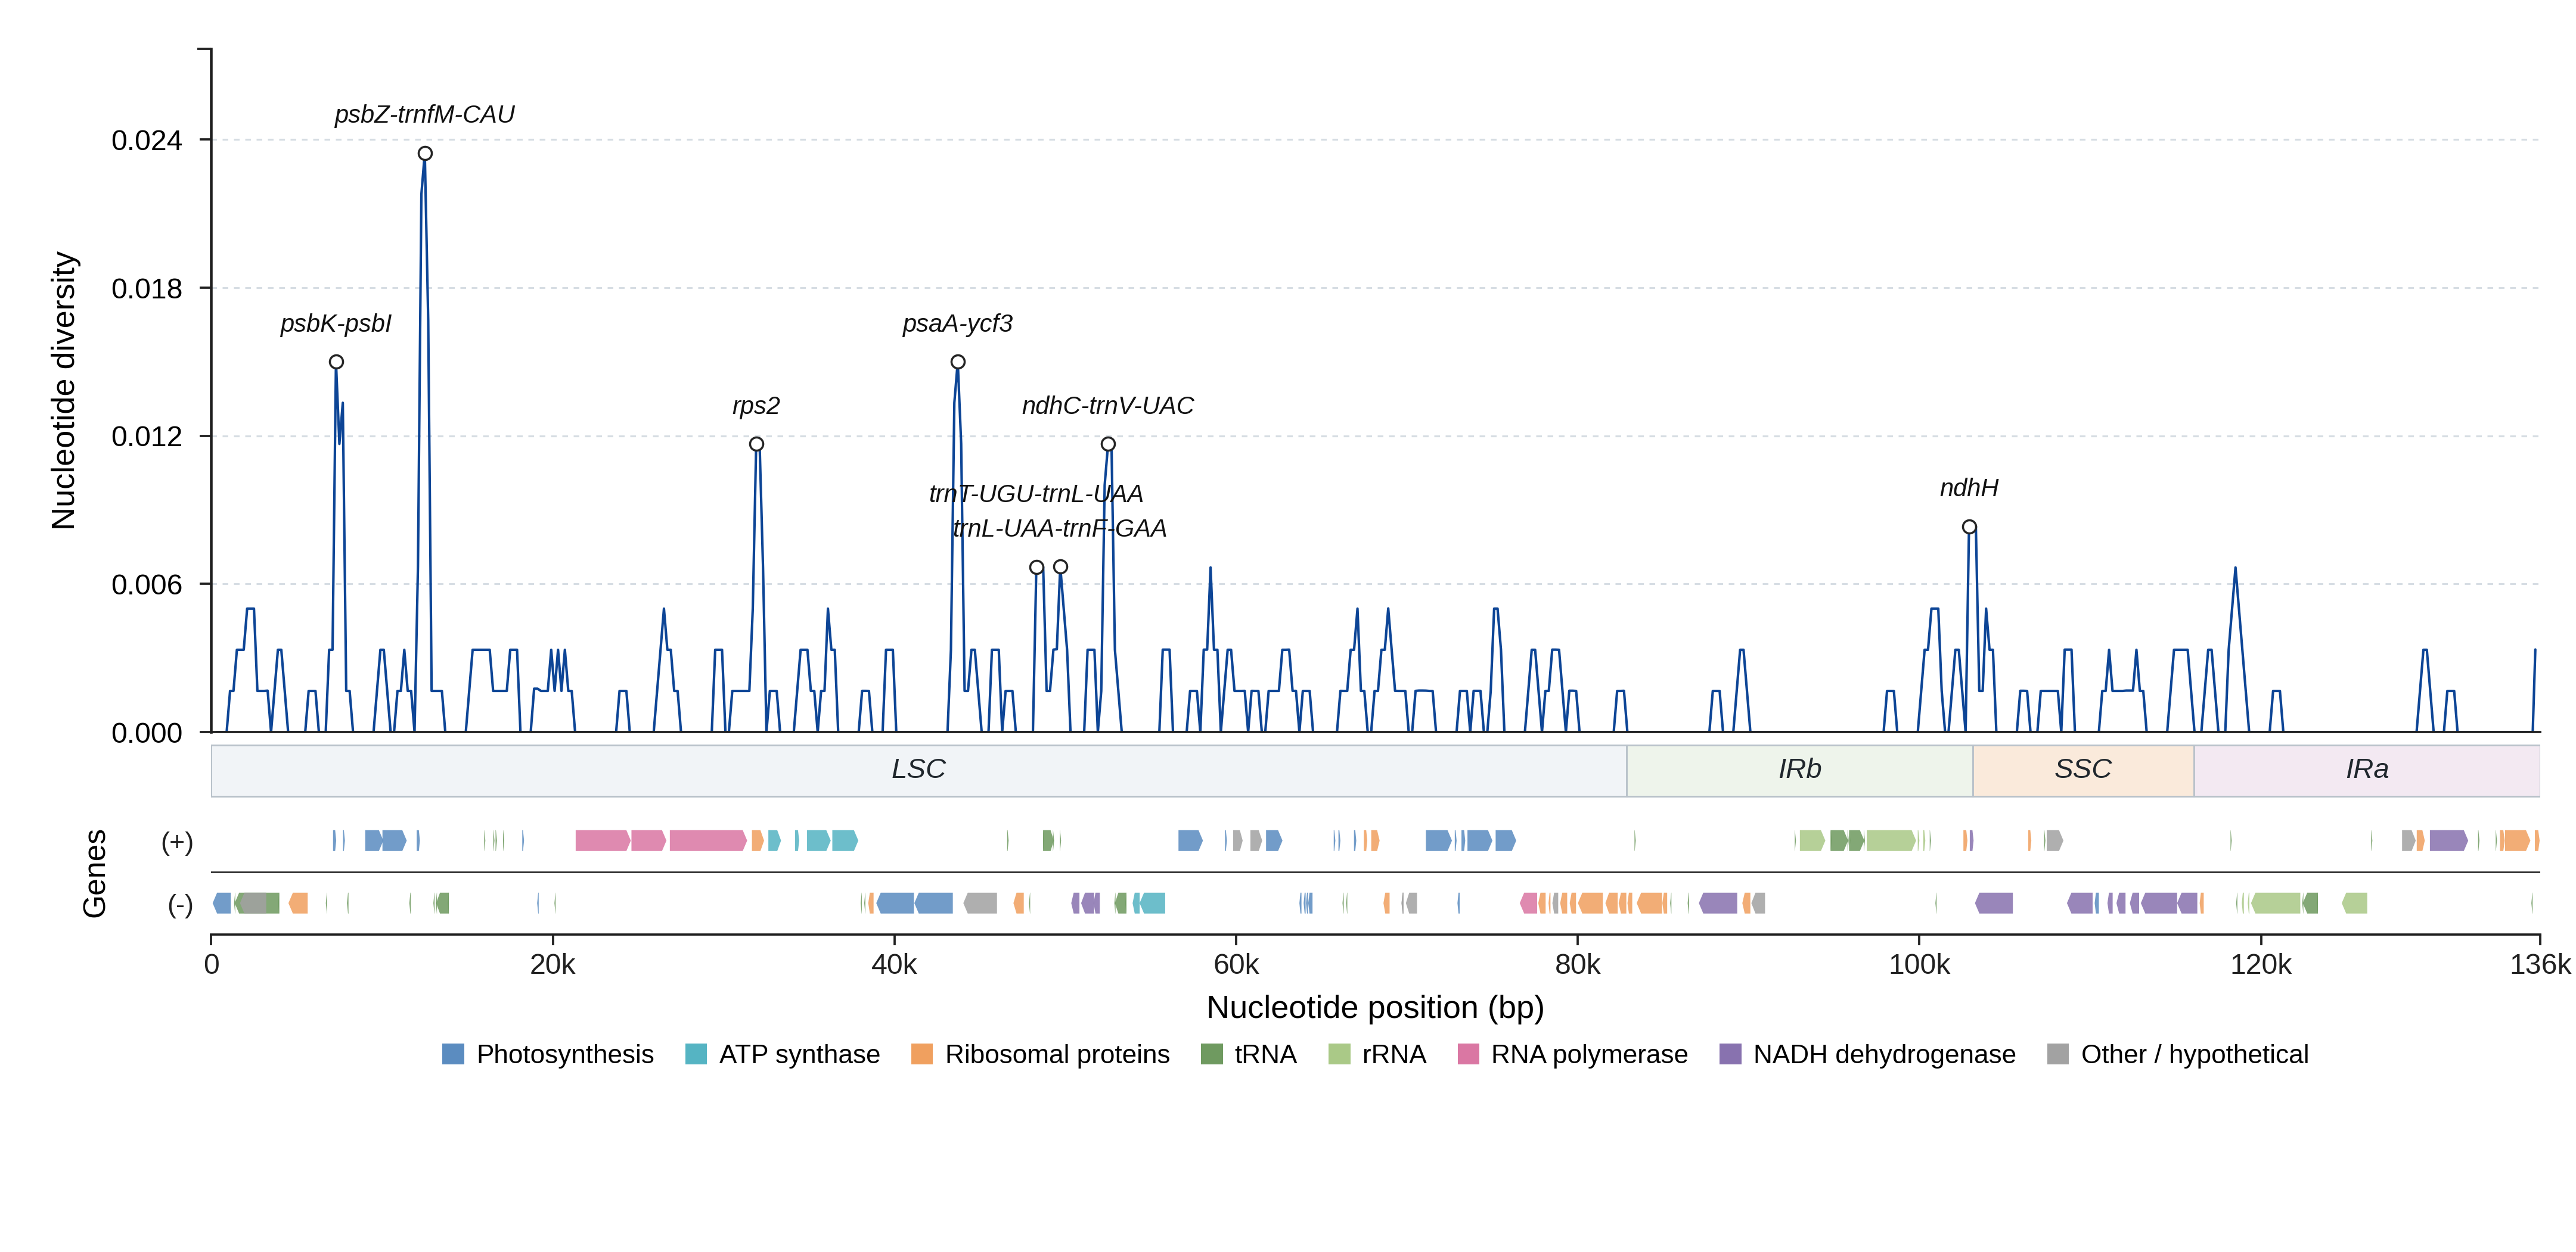Click the 136k x-axis tick label

pos(2540,966)
